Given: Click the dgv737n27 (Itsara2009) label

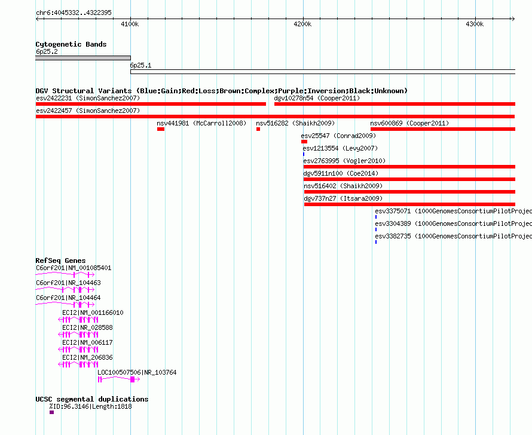Looking at the screenshot, I should pyautogui.click(x=343, y=198).
